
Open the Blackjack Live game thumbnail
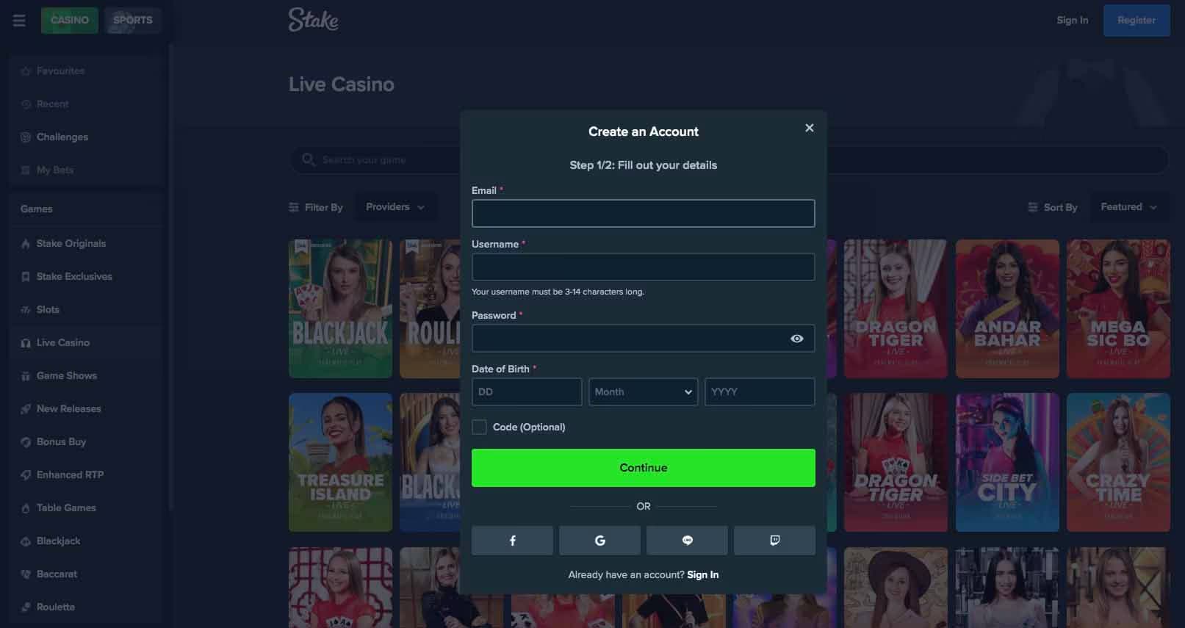[340, 308]
